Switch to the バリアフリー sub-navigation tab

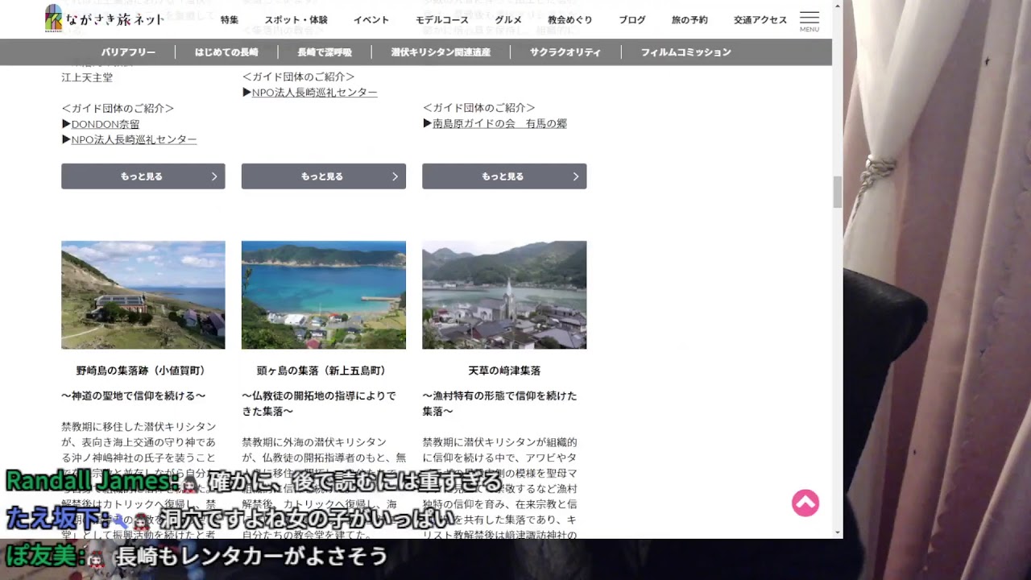128,52
